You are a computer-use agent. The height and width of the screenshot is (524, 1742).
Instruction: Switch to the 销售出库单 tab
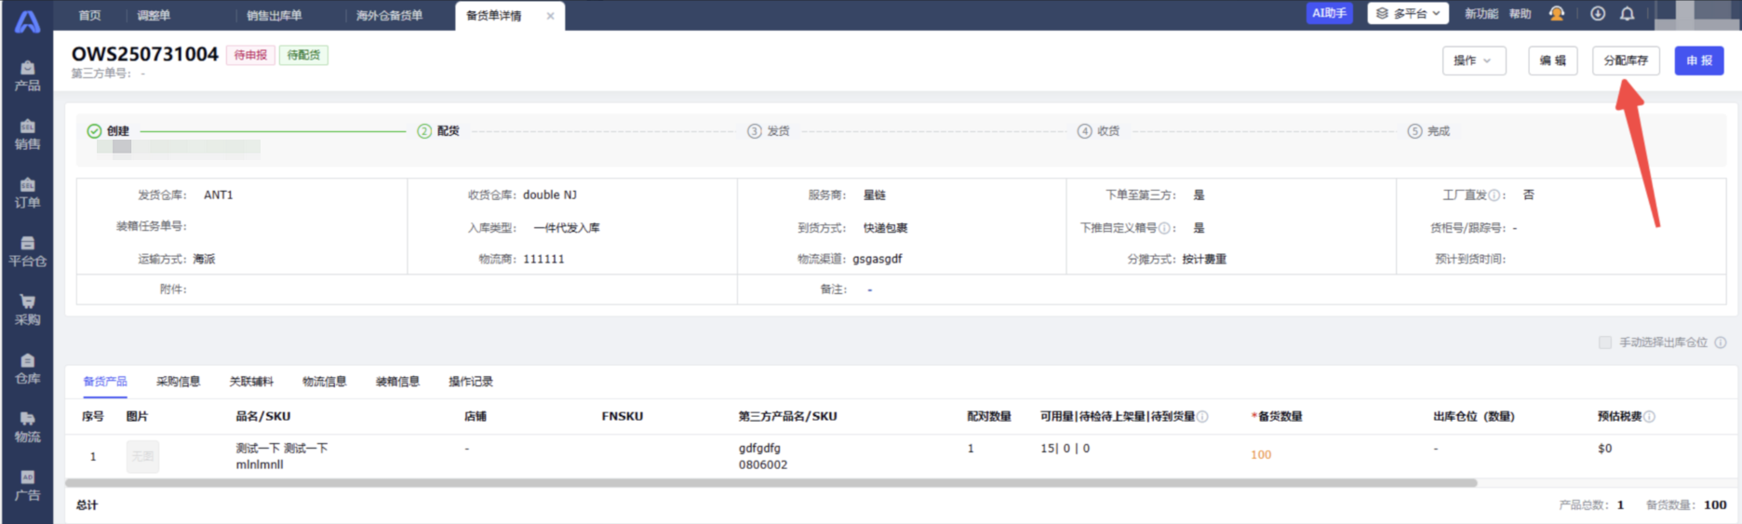click(274, 16)
